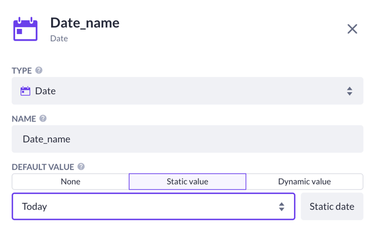Open the Type dropdown showing Date

pyautogui.click(x=187, y=91)
